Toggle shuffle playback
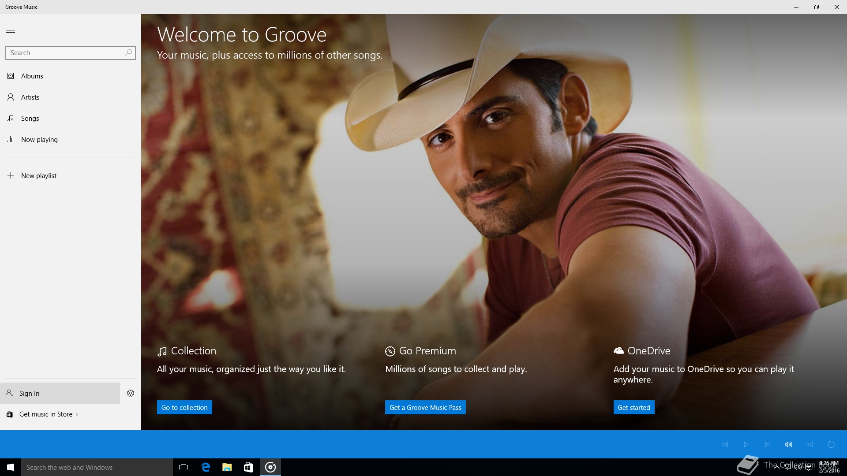847x476 pixels. click(810, 444)
